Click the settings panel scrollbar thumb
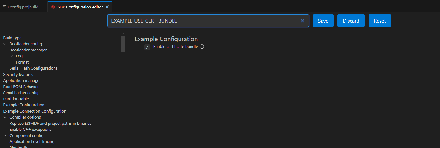The width and height of the screenshot is (440, 148). 123,44
